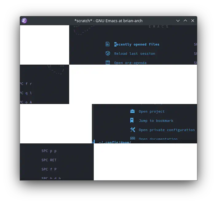Click the 'PC f r' keybinding fragment
Viewport: 217px width, 204px height.
click(26, 84)
